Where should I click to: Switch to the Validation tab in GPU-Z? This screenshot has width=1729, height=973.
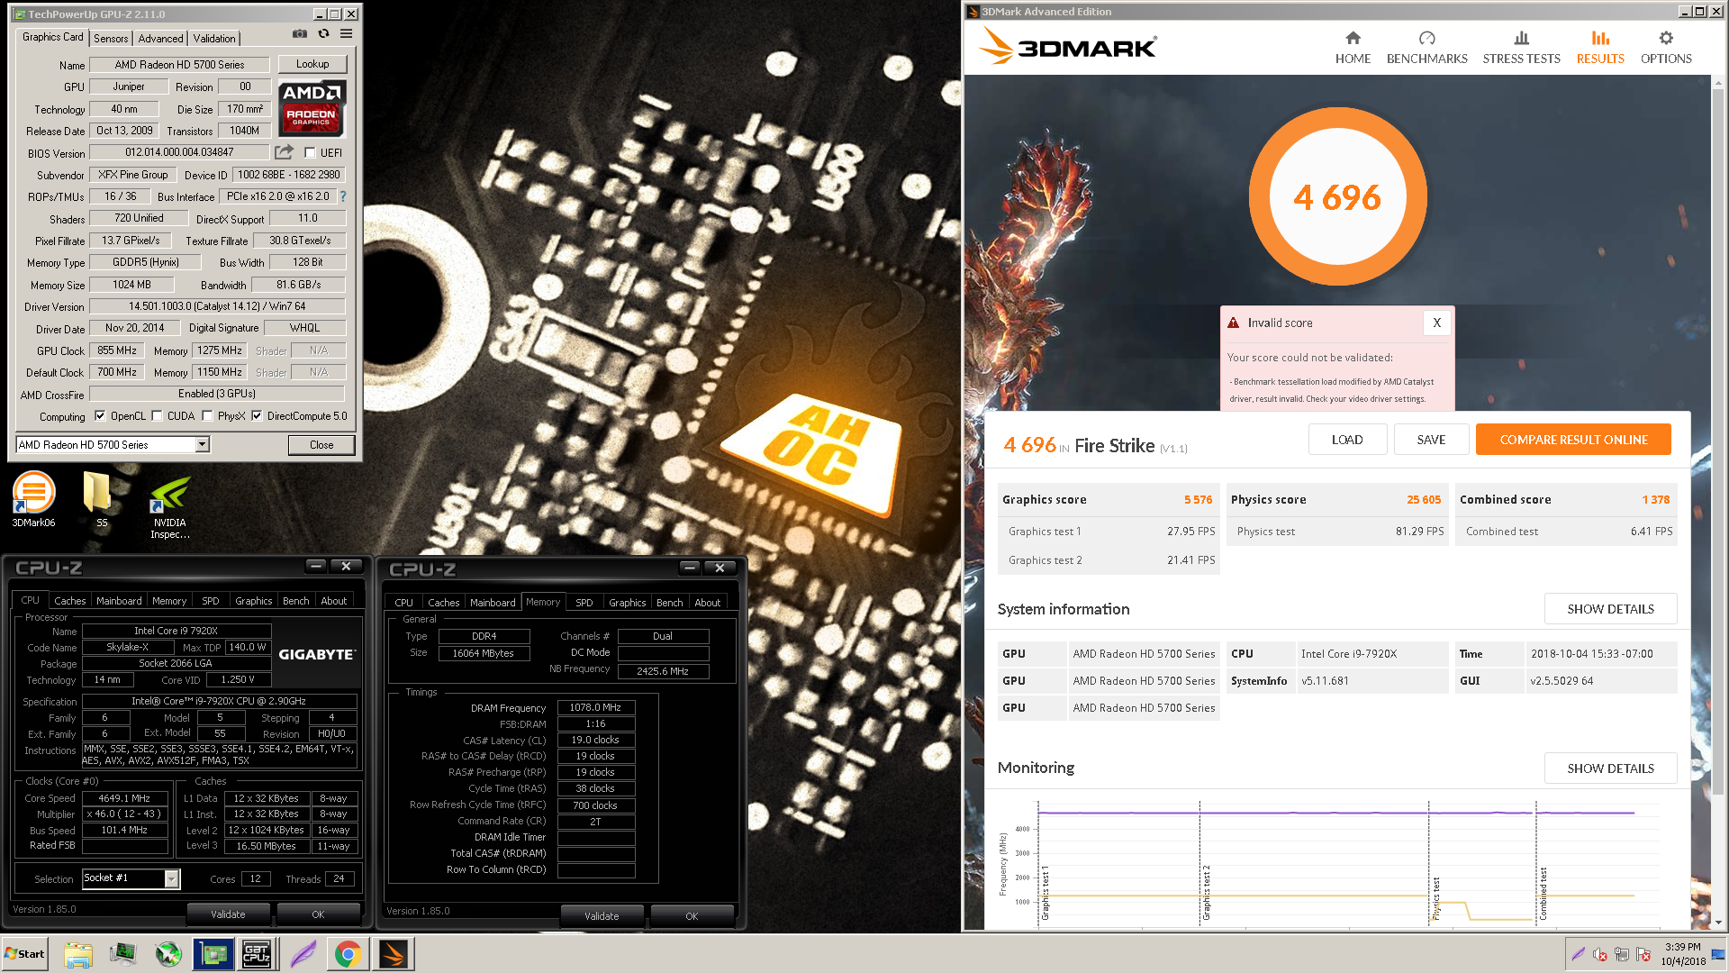214,39
